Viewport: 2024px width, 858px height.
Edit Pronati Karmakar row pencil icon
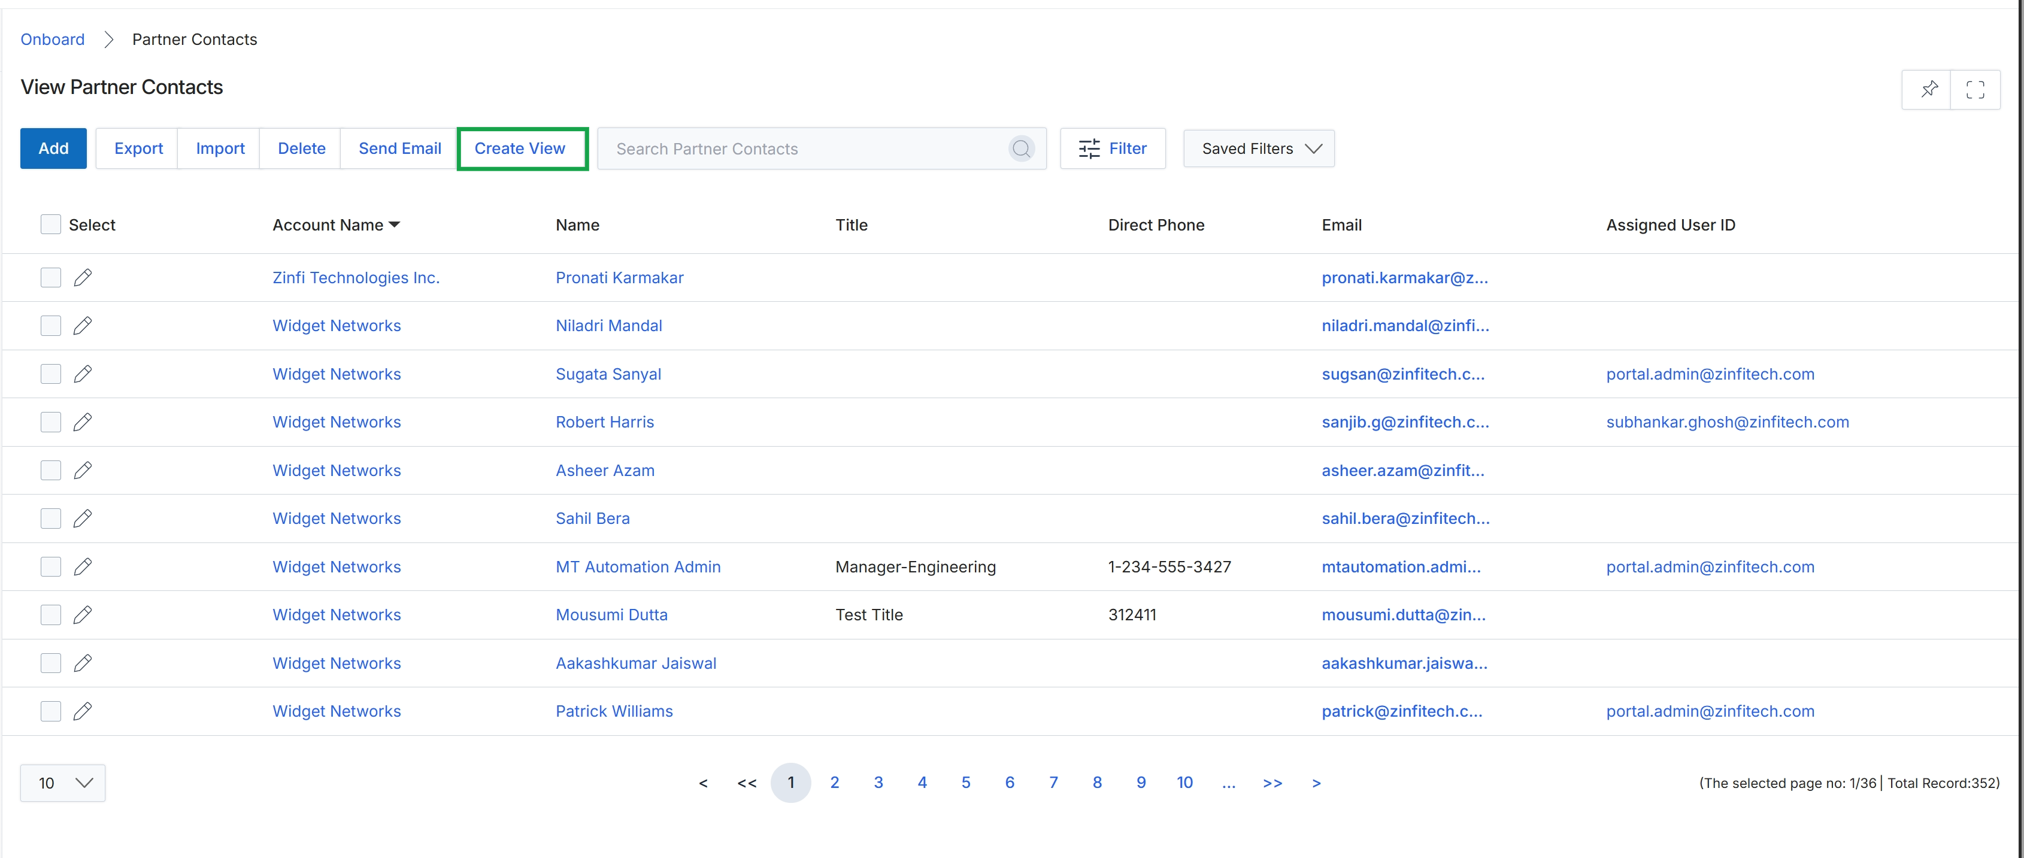point(83,277)
